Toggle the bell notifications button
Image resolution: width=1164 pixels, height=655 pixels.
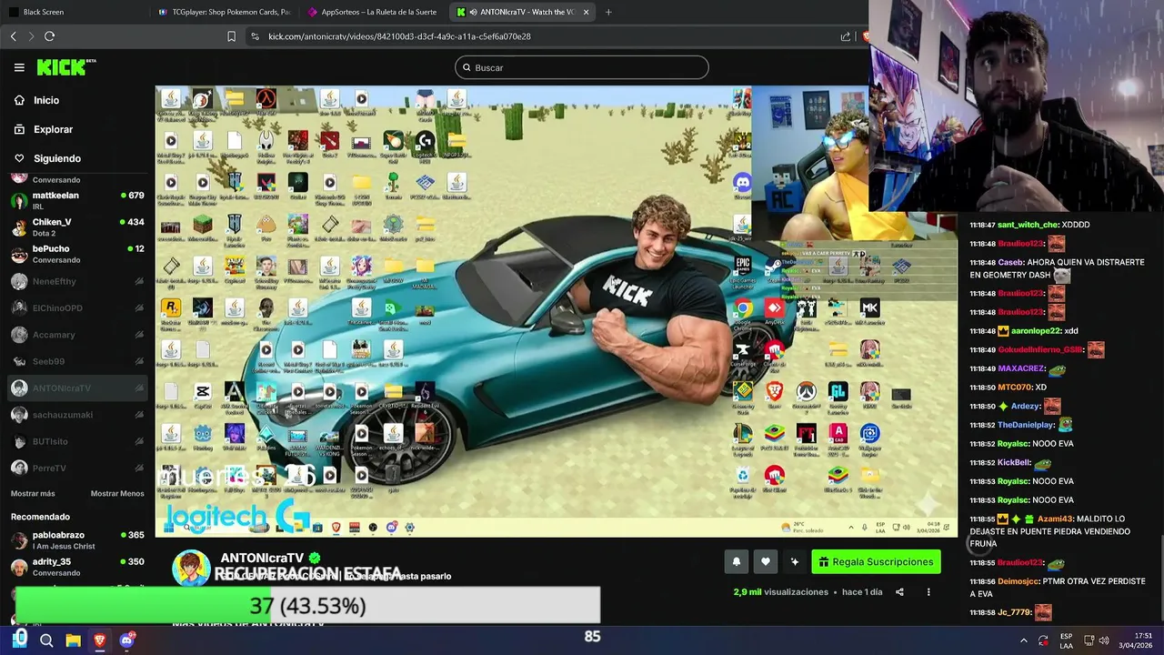[x=737, y=562]
